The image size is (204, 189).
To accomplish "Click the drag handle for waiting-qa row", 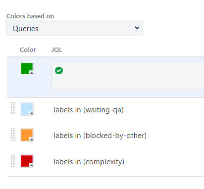I will click(13, 108).
